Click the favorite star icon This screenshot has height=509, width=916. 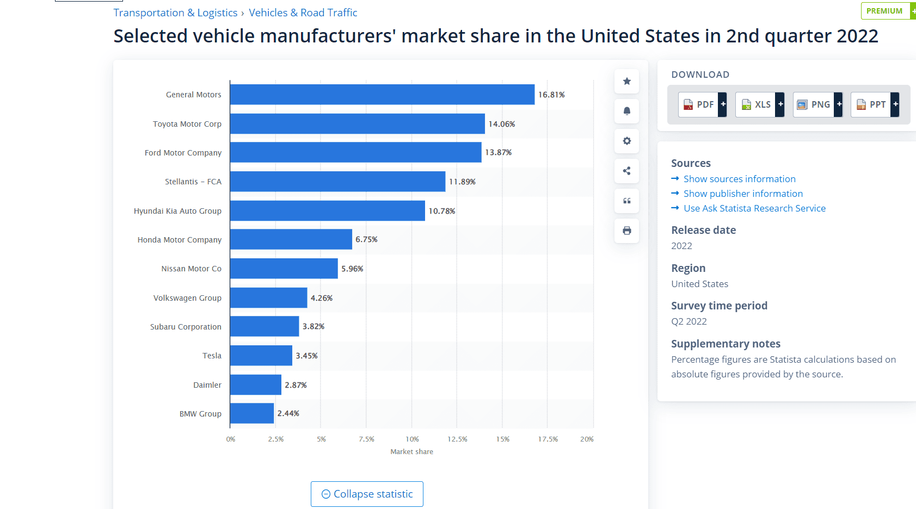pyautogui.click(x=626, y=81)
